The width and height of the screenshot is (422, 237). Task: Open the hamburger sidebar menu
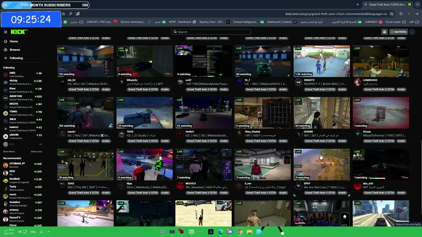tap(6, 32)
